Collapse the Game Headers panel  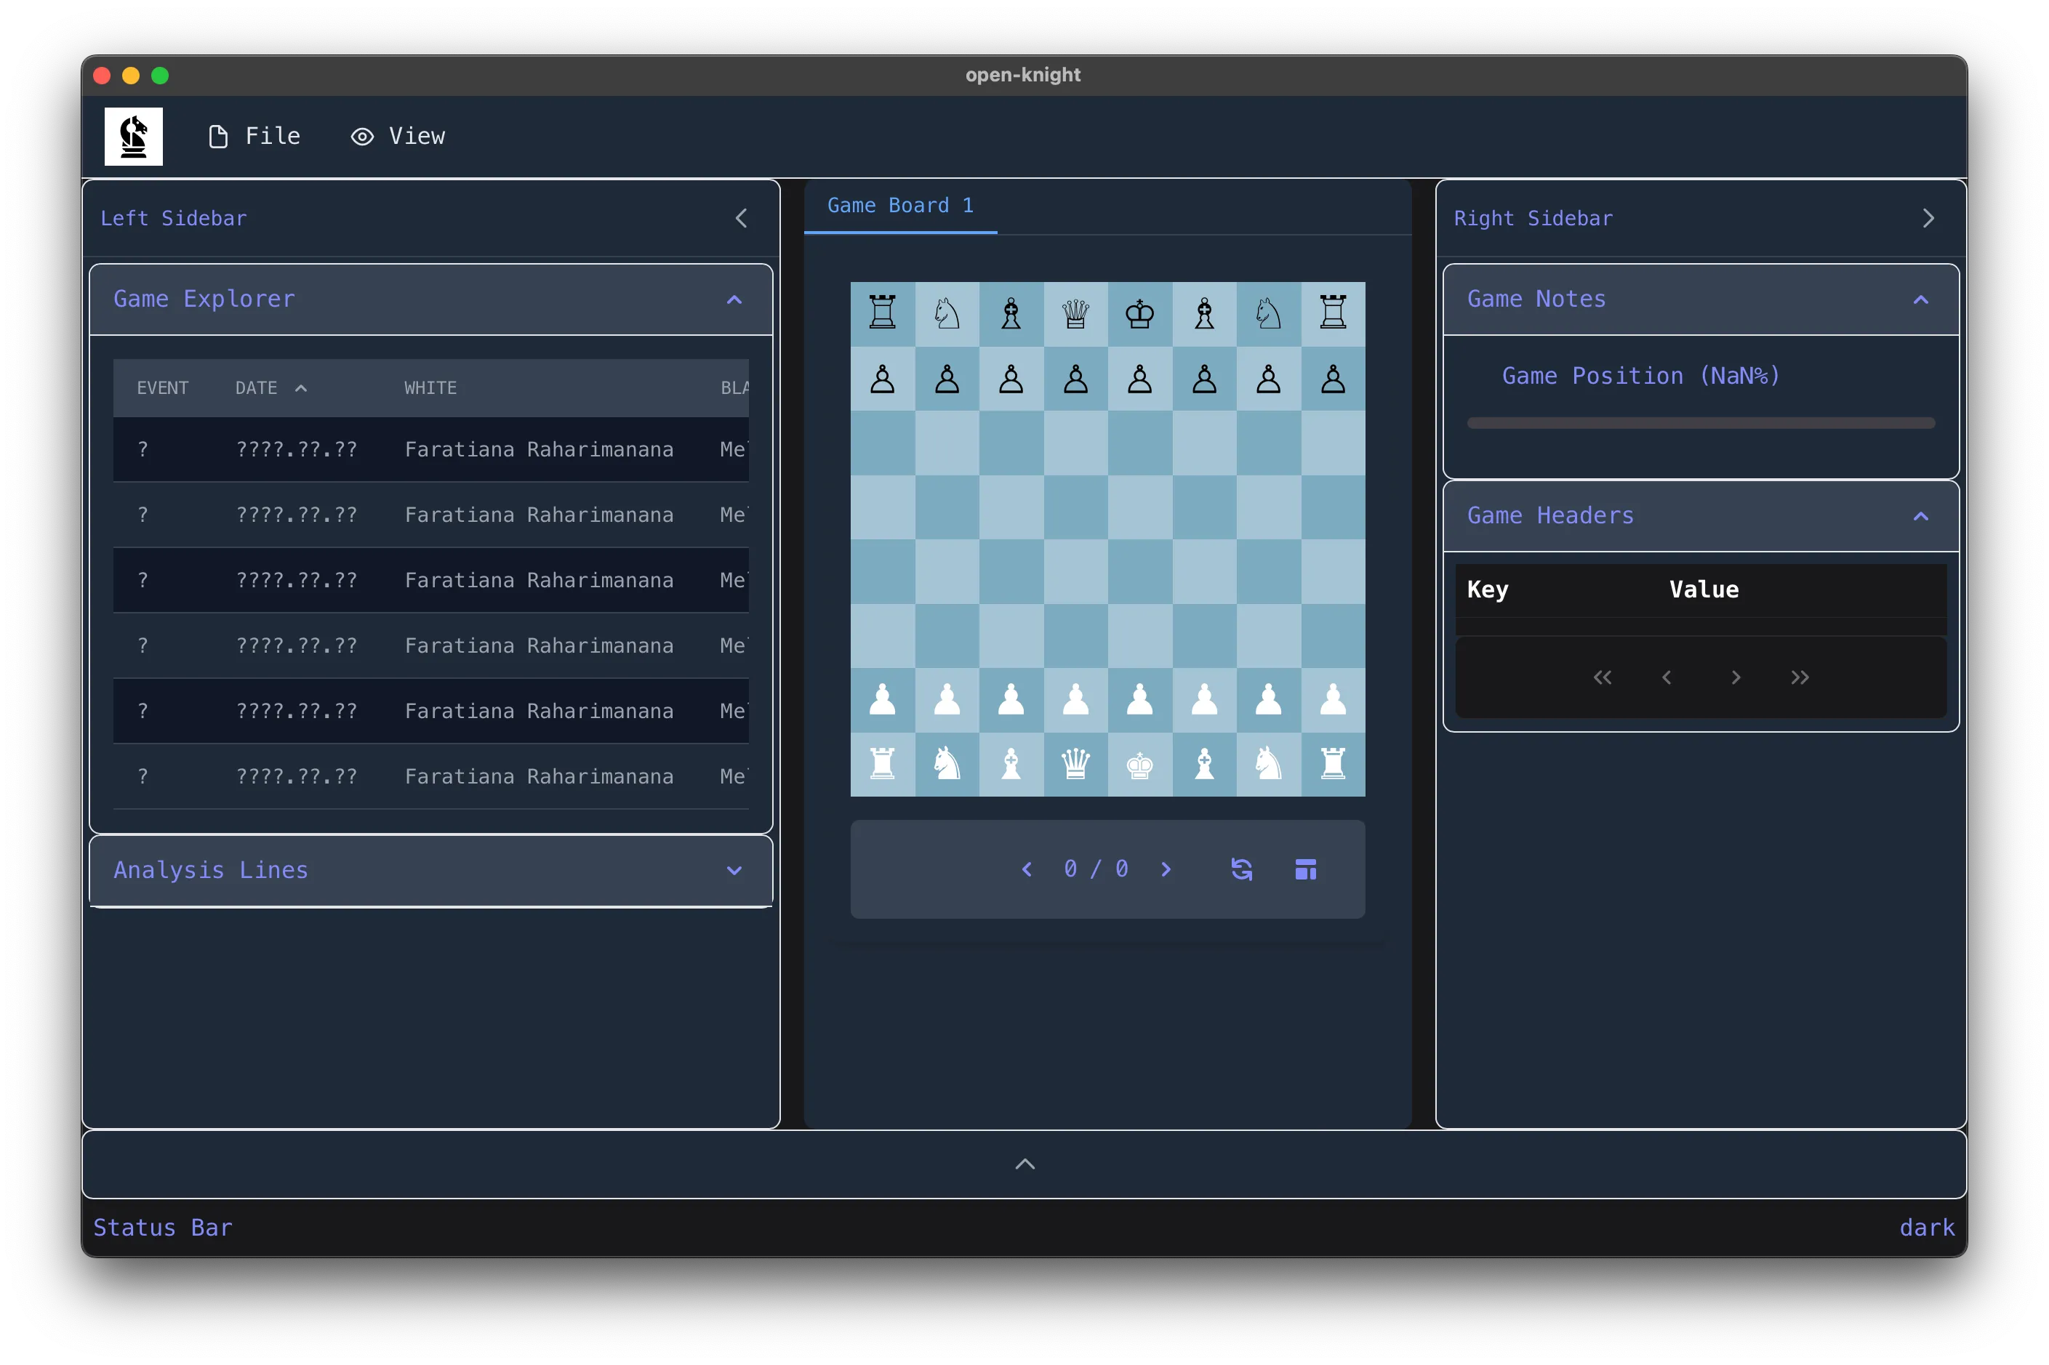coord(1920,515)
